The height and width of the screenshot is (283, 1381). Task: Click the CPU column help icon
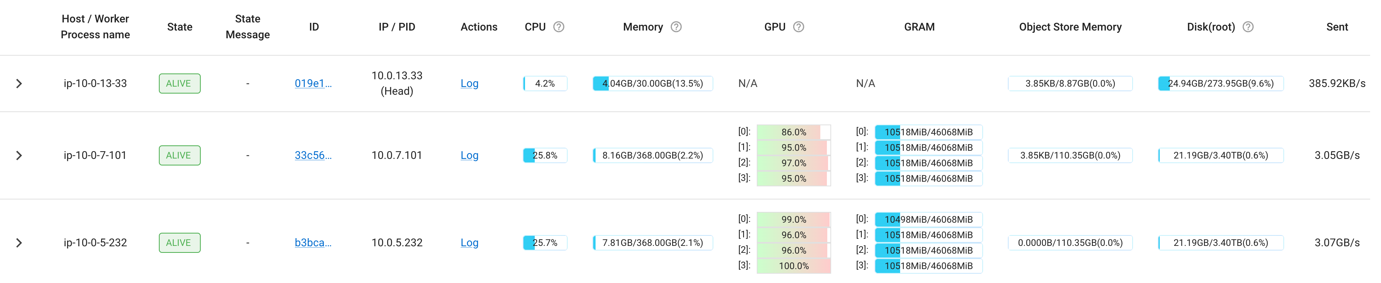(x=559, y=27)
